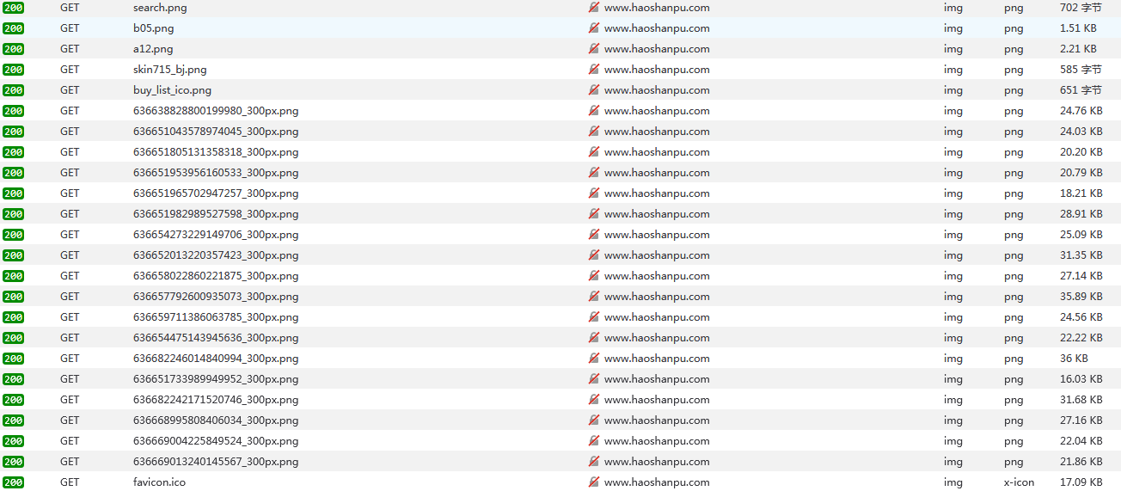Select the favicon.ico file name
The width and height of the screenshot is (1121, 491).
tap(159, 482)
